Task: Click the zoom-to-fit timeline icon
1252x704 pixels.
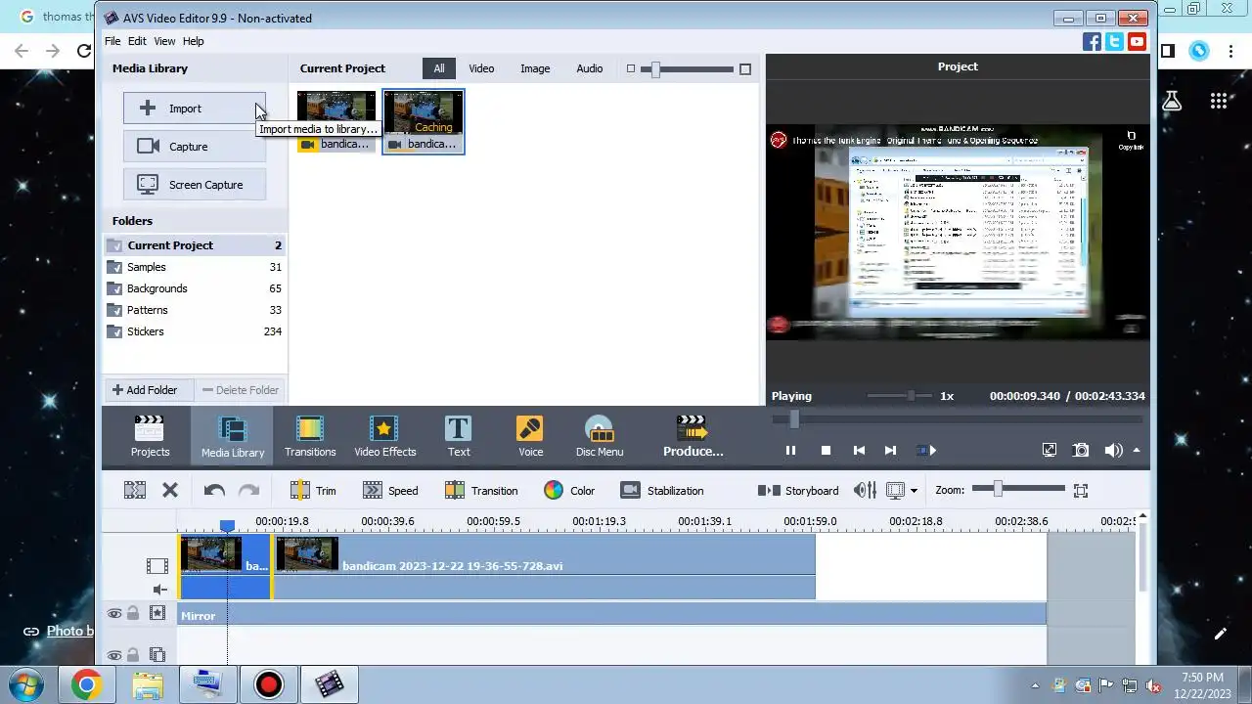Action: pos(1081,491)
